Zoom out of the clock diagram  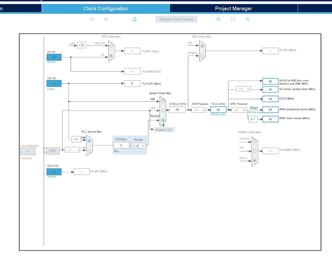[x=247, y=19]
